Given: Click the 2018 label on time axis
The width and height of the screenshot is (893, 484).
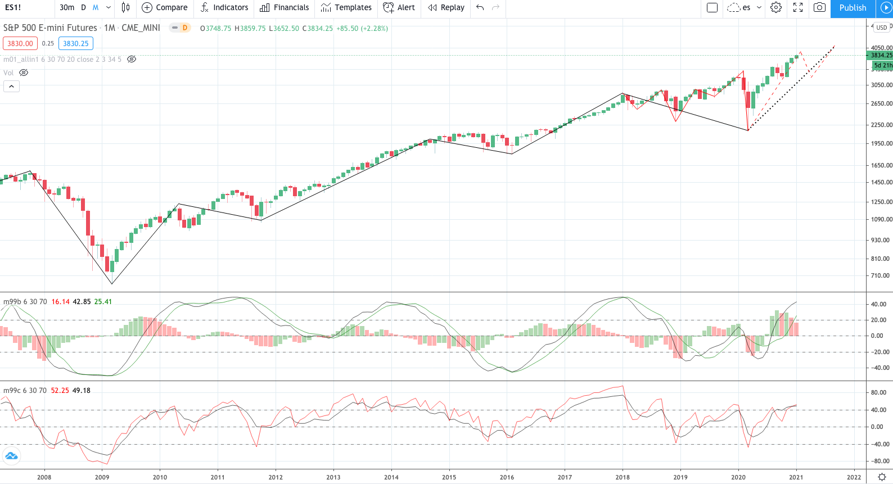Looking at the screenshot, I should point(623,477).
